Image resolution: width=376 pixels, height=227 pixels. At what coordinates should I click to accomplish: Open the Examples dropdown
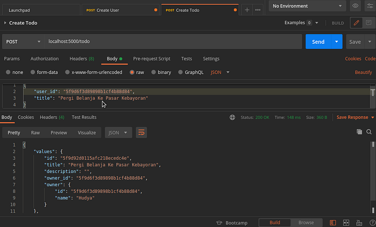[301, 23]
